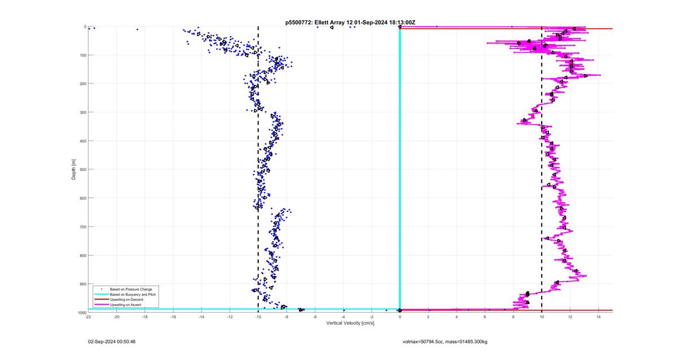Click x-axis tick label '-4'
This screenshot has width=677, height=351.
click(x=343, y=317)
